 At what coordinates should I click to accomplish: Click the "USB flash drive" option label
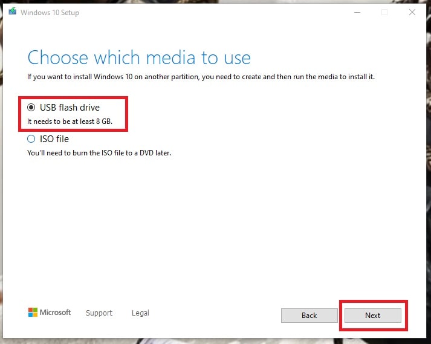(70, 108)
